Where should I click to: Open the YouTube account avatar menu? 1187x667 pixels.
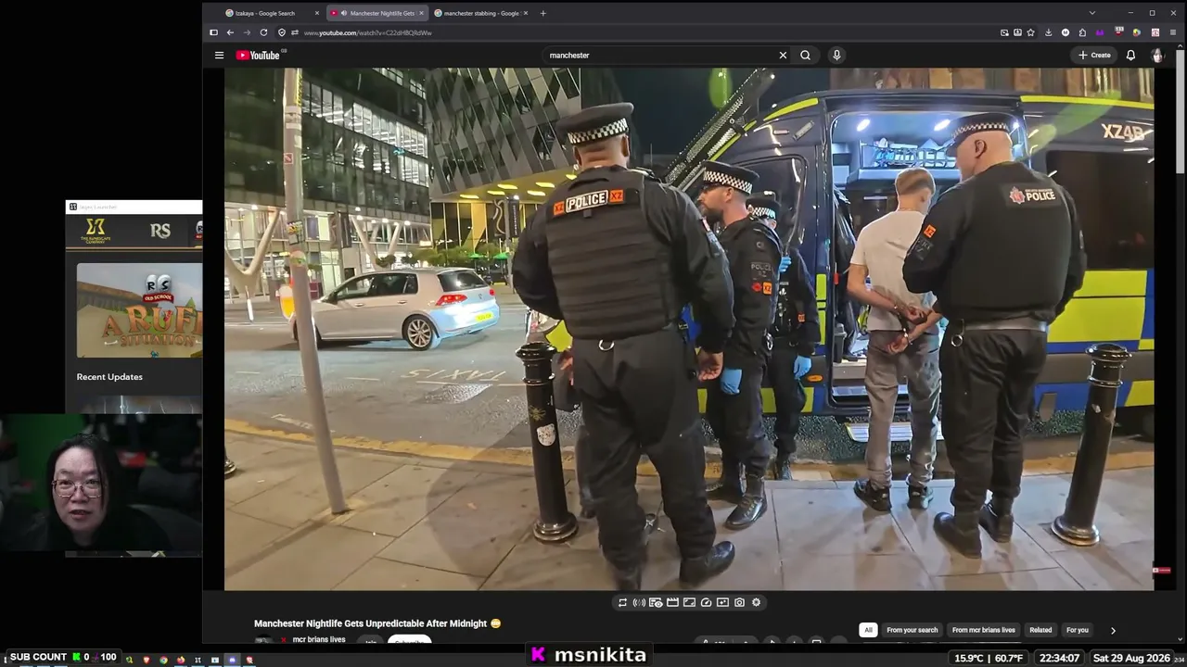coord(1156,55)
